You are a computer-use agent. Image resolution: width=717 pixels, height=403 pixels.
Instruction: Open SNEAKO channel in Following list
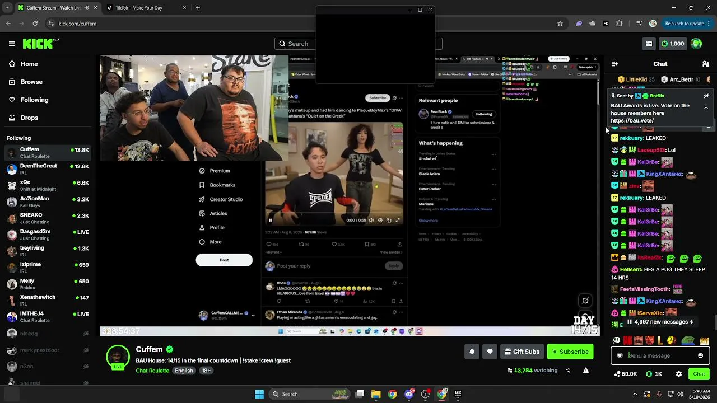[x=48, y=218]
